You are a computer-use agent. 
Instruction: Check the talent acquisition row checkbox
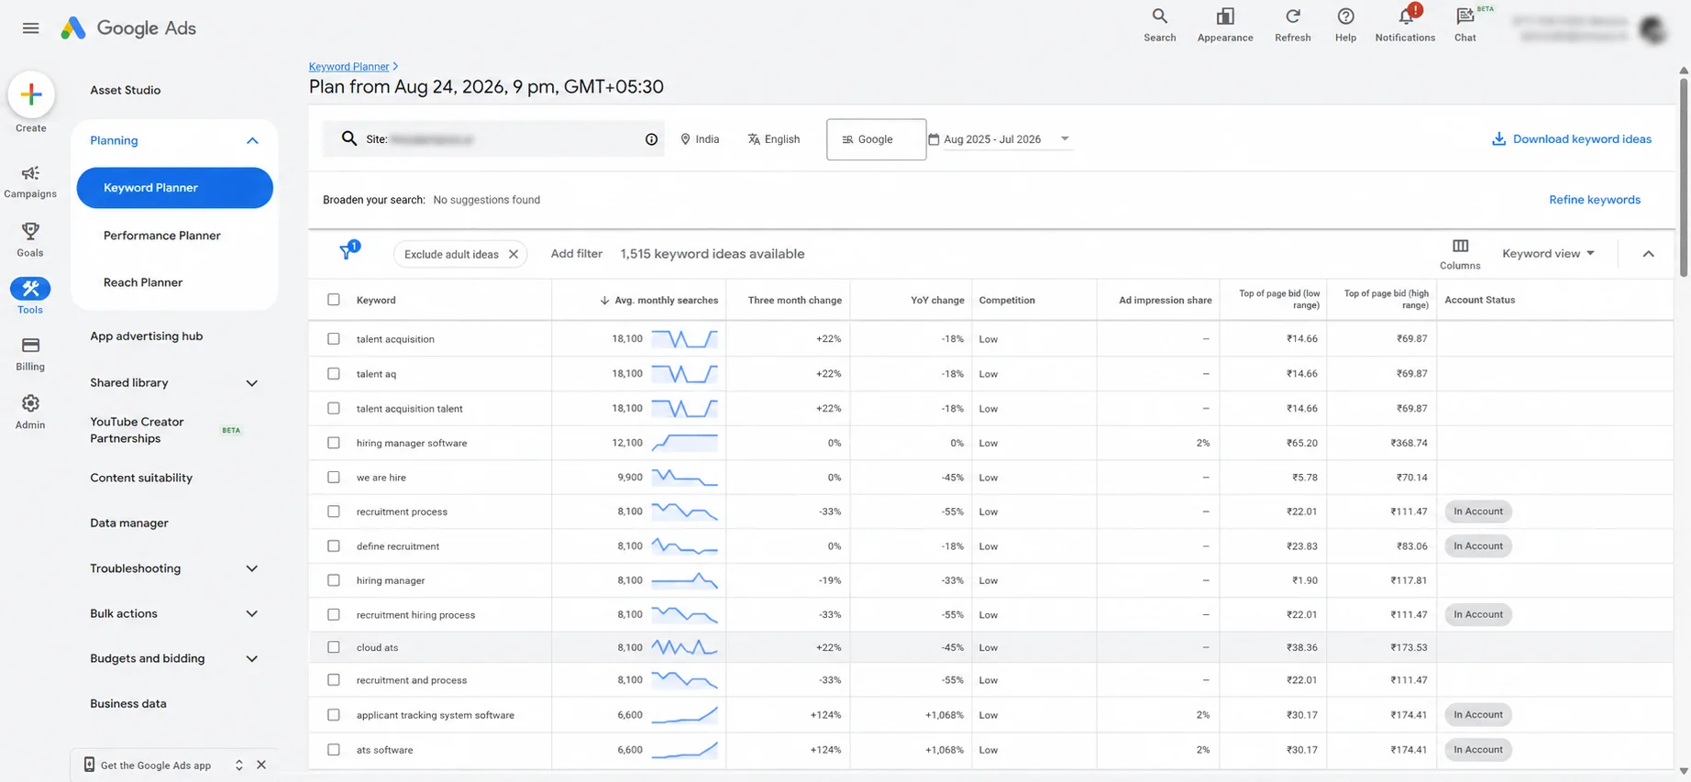click(x=334, y=339)
